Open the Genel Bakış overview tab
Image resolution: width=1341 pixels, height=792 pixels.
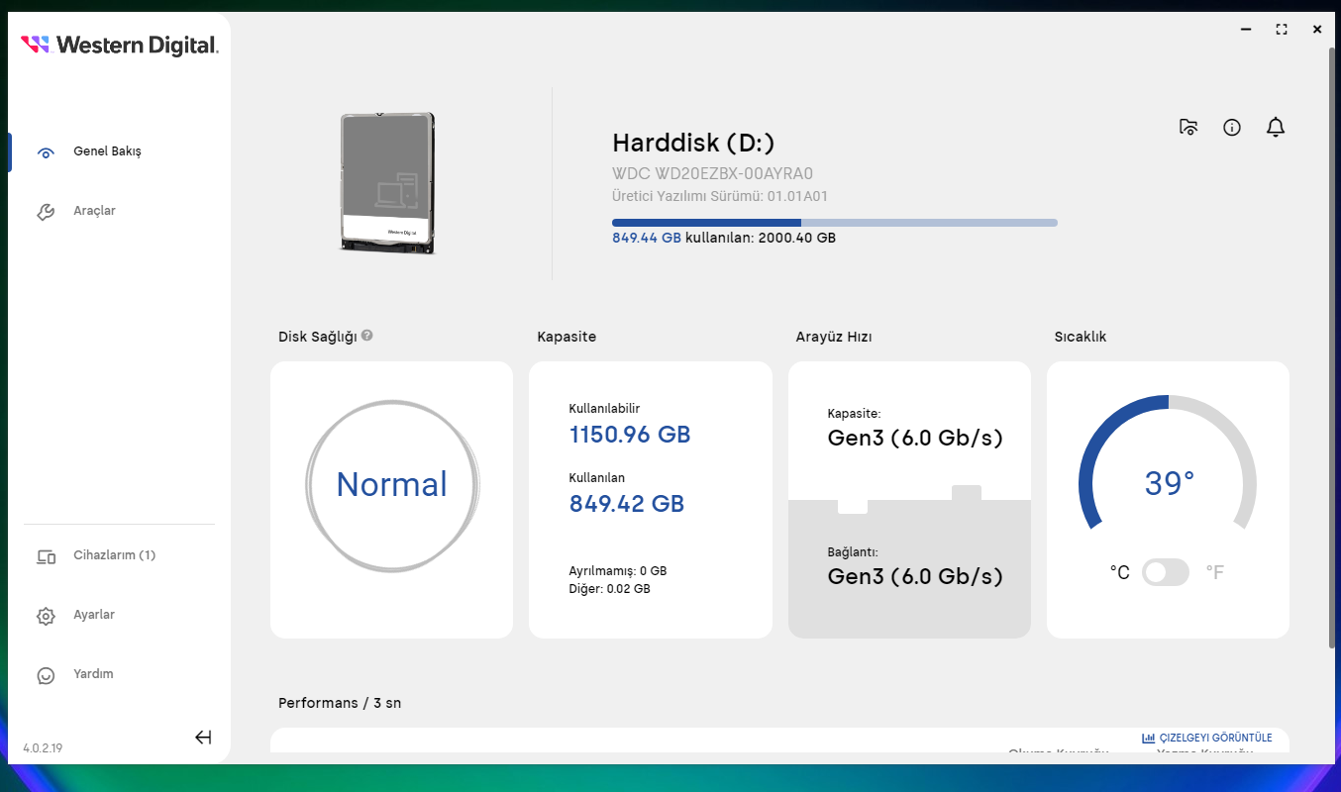tap(107, 151)
